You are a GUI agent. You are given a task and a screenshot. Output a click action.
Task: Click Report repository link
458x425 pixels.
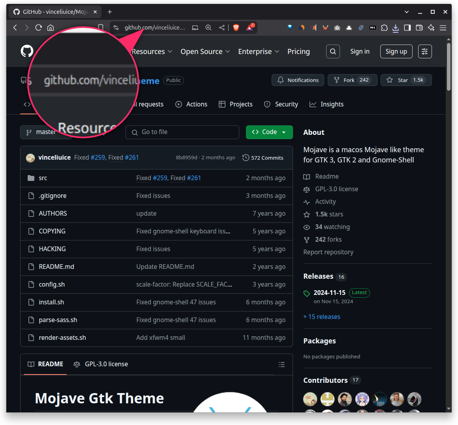pyautogui.click(x=328, y=252)
